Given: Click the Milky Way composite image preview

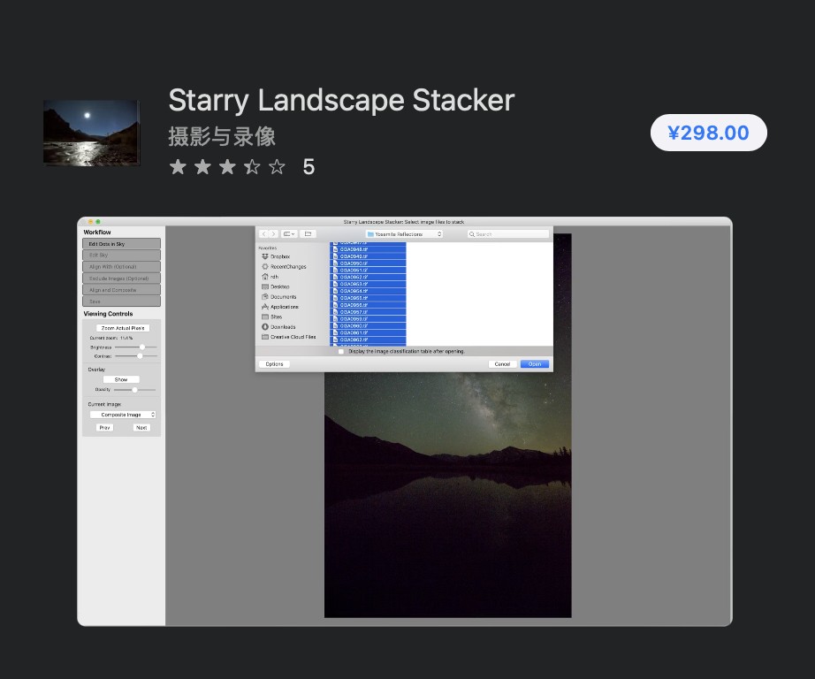Looking at the screenshot, I should [x=447, y=494].
